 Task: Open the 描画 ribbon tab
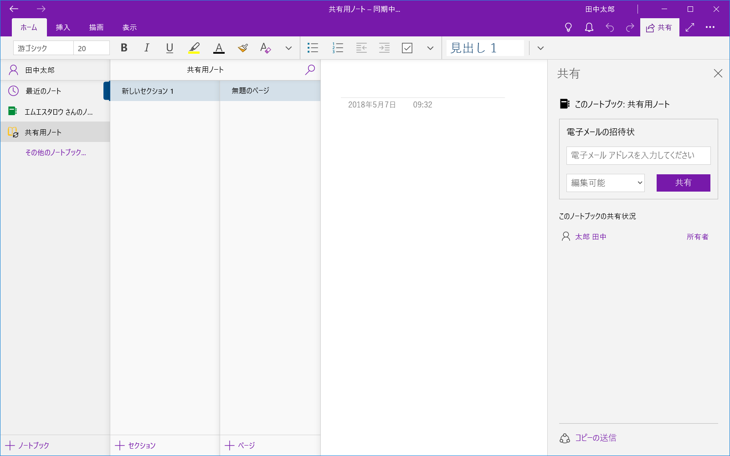[x=96, y=27]
